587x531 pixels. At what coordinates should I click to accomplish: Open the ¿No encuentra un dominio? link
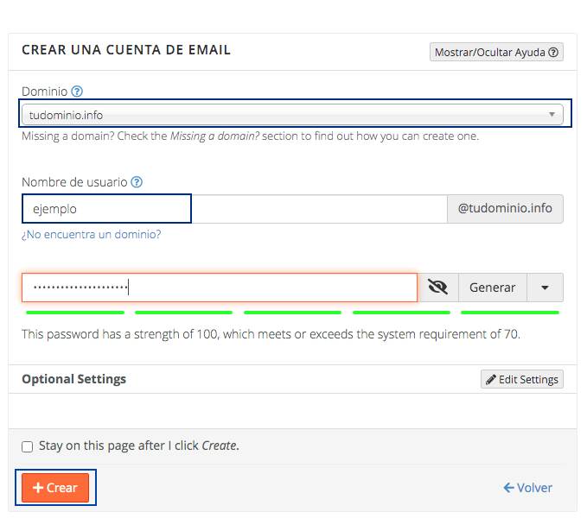[x=92, y=235]
